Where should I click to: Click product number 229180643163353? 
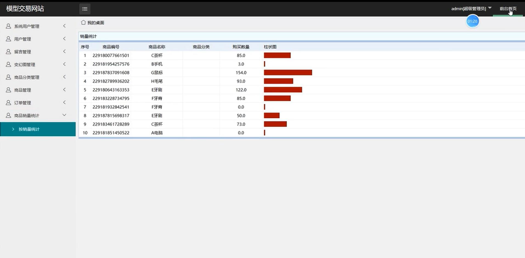tap(111, 90)
